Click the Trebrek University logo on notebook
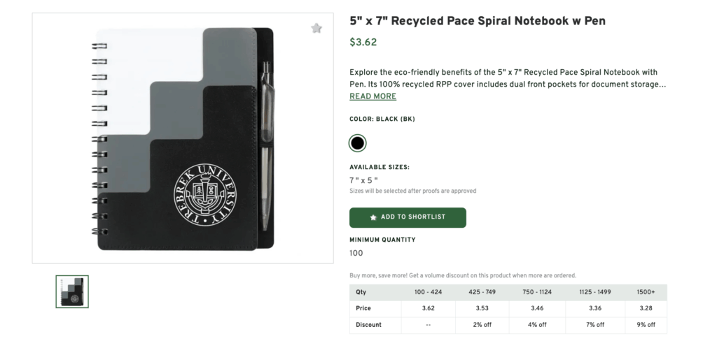 pyautogui.click(x=205, y=194)
